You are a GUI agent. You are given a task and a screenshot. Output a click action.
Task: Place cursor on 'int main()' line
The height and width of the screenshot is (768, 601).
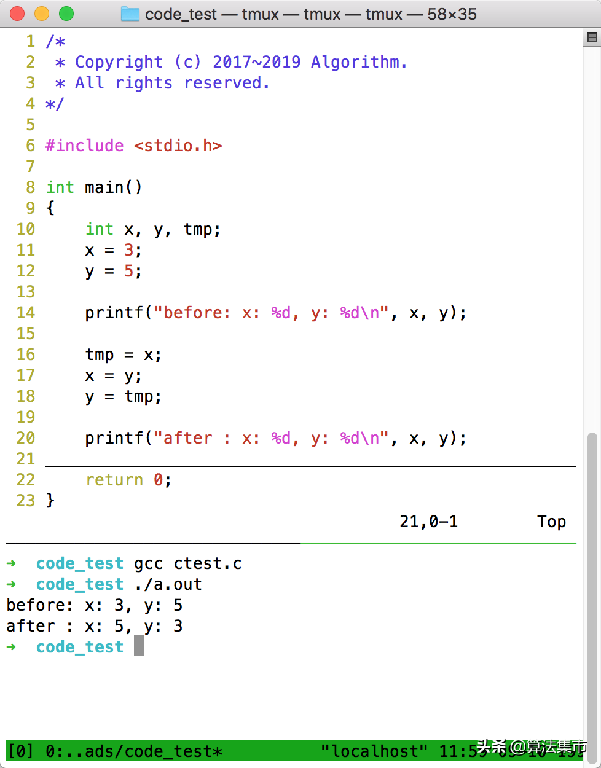pyautogui.click(x=94, y=187)
